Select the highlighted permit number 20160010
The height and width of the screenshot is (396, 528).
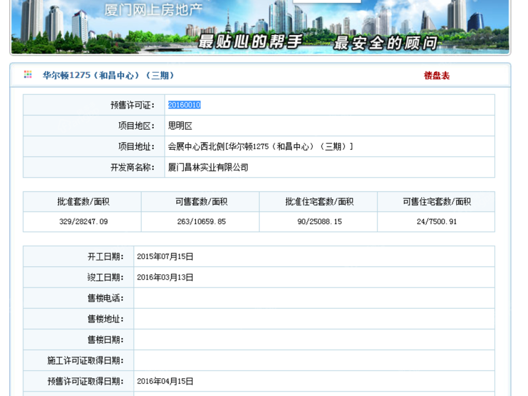pos(184,105)
